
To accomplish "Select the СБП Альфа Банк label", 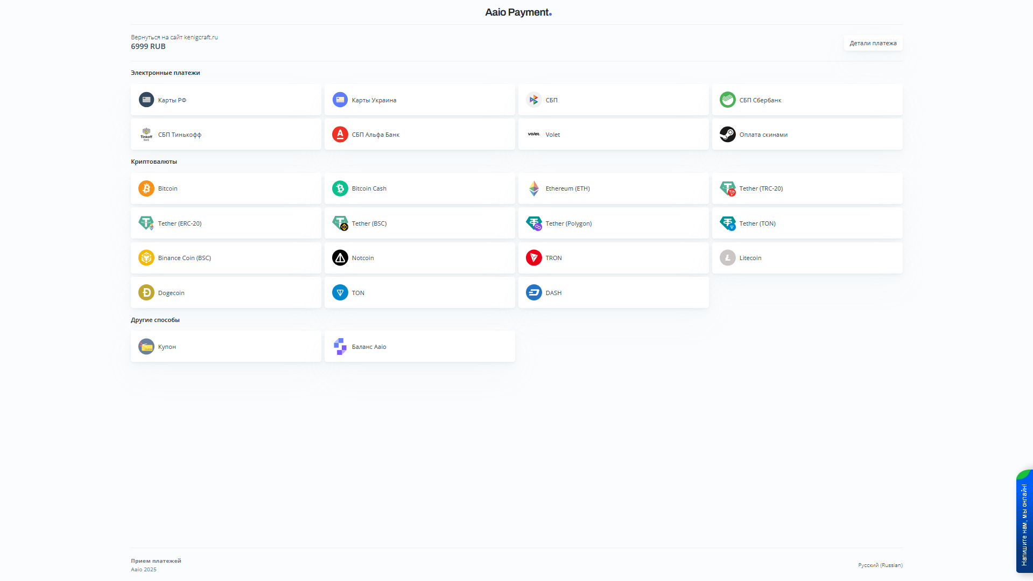I will point(376,135).
